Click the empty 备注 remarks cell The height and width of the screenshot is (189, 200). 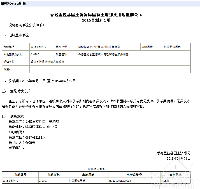[x=110, y=69]
